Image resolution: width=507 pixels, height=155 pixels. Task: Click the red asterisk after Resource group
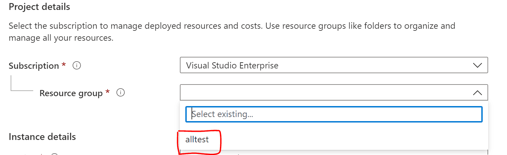[108, 92]
